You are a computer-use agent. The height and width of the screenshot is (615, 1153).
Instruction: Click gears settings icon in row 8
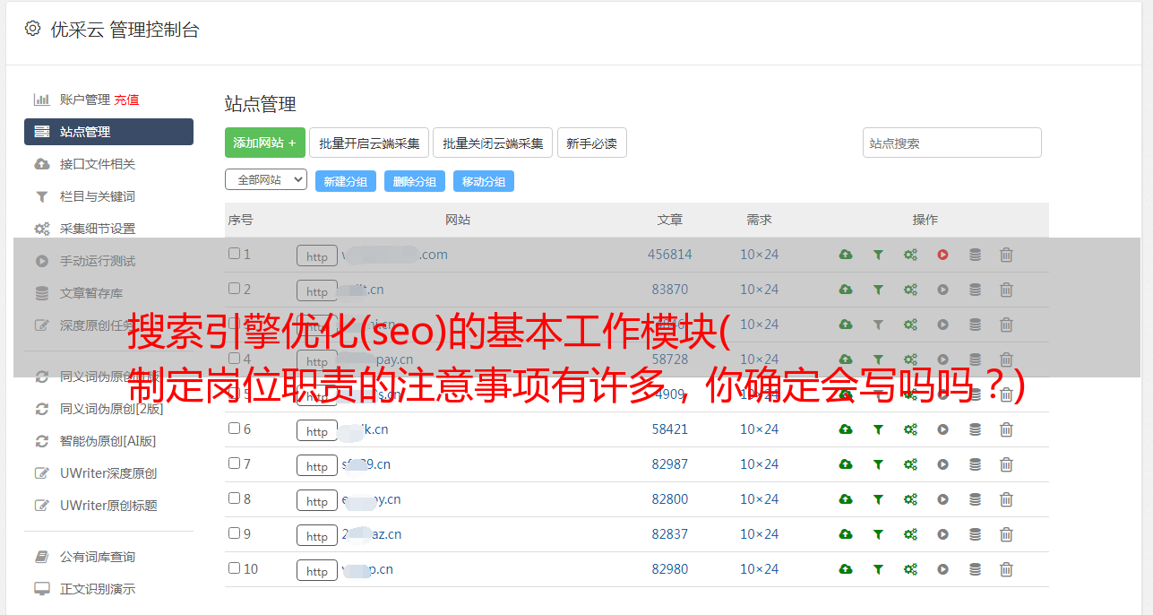[910, 499]
